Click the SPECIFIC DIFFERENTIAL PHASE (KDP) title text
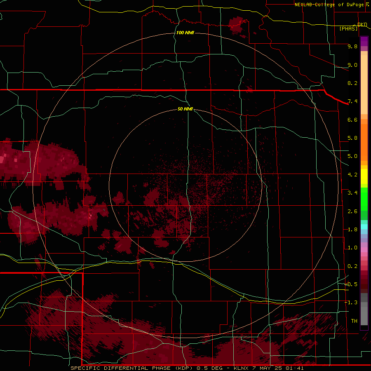The image size is (371, 371). 131,368
